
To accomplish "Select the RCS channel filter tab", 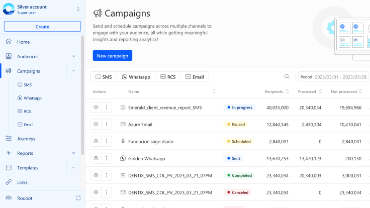I will [168, 77].
